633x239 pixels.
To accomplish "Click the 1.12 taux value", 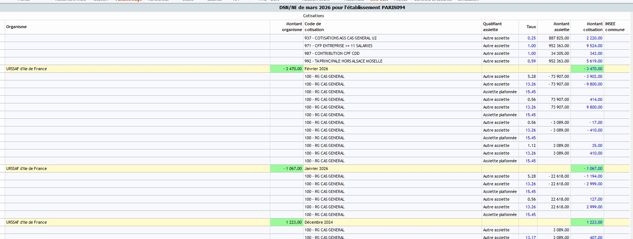I will (x=531, y=145).
